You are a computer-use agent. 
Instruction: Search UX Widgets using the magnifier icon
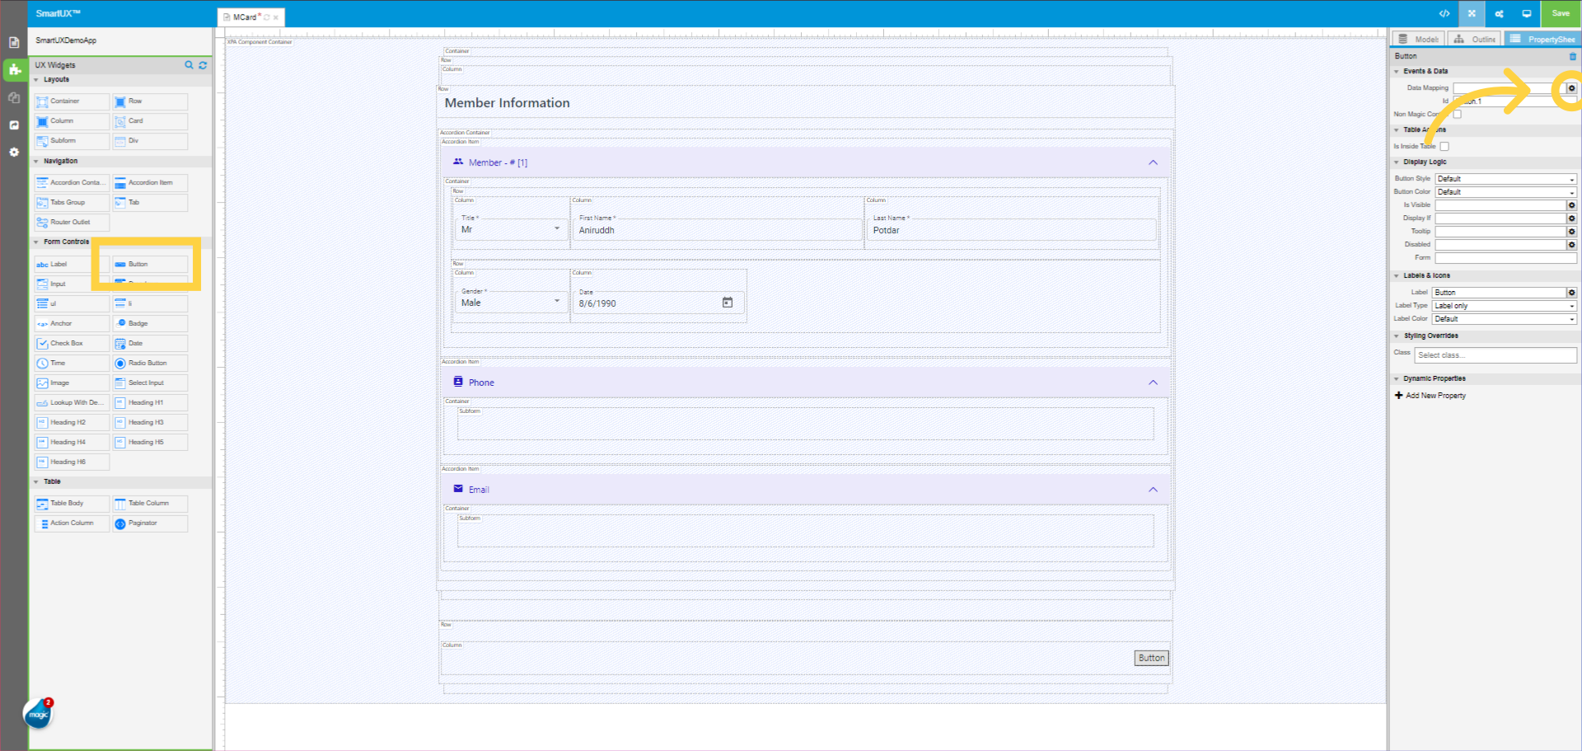tap(189, 65)
